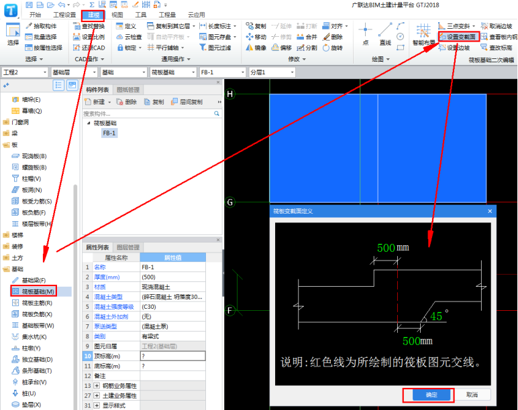Image resolution: width=518 pixels, height=410 pixels.
Task: Open the 图层管理 tab
Action: (x=128, y=247)
